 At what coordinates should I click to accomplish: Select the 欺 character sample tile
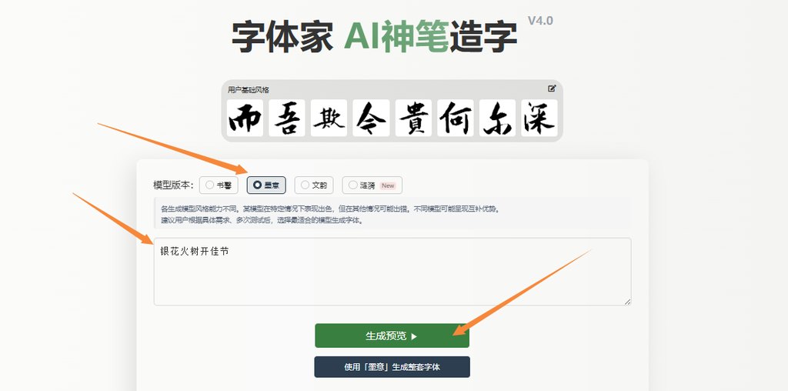[329, 118]
